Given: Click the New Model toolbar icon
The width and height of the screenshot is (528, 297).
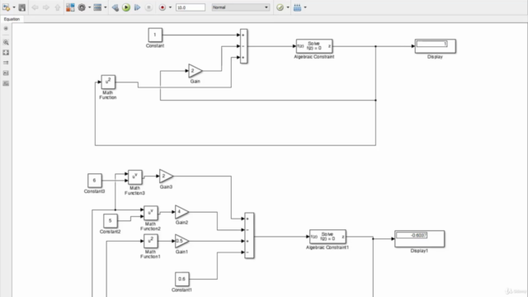Looking at the screenshot, I should click(x=6, y=7).
